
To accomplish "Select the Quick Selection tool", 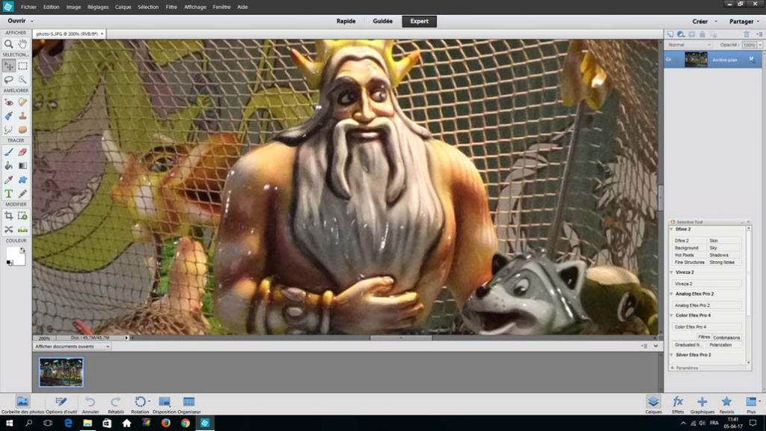I will coord(22,79).
